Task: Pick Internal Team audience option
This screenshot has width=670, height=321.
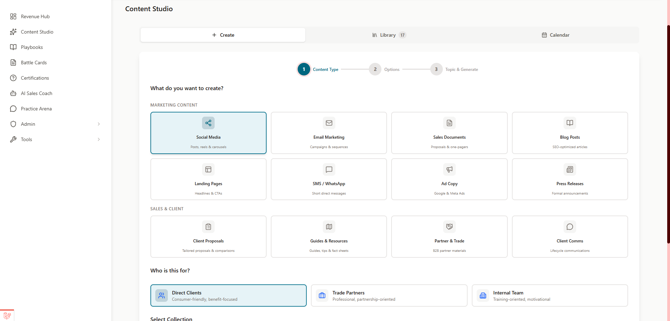Action: [x=550, y=296]
